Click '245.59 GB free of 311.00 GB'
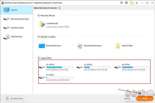Screen dimensions: 155x103 click(x=96, y=70)
